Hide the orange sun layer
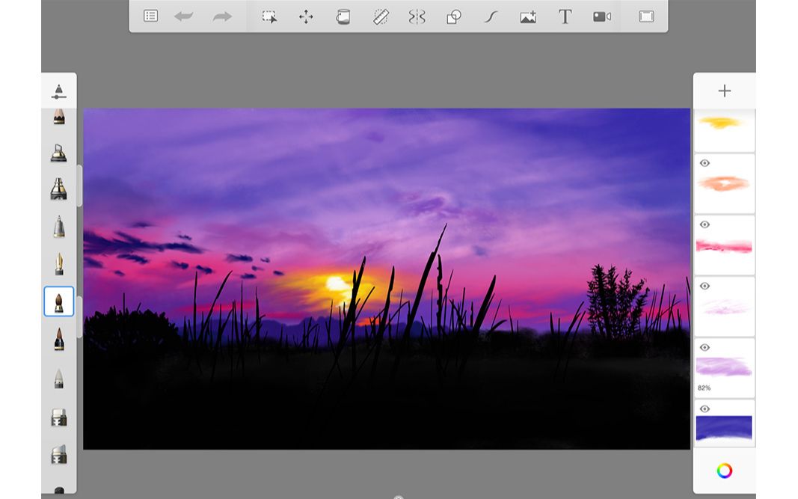Viewport: 798px width, 499px height. [704, 162]
